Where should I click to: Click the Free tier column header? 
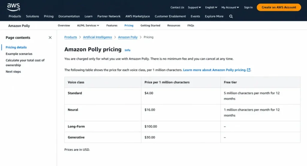(260, 82)
